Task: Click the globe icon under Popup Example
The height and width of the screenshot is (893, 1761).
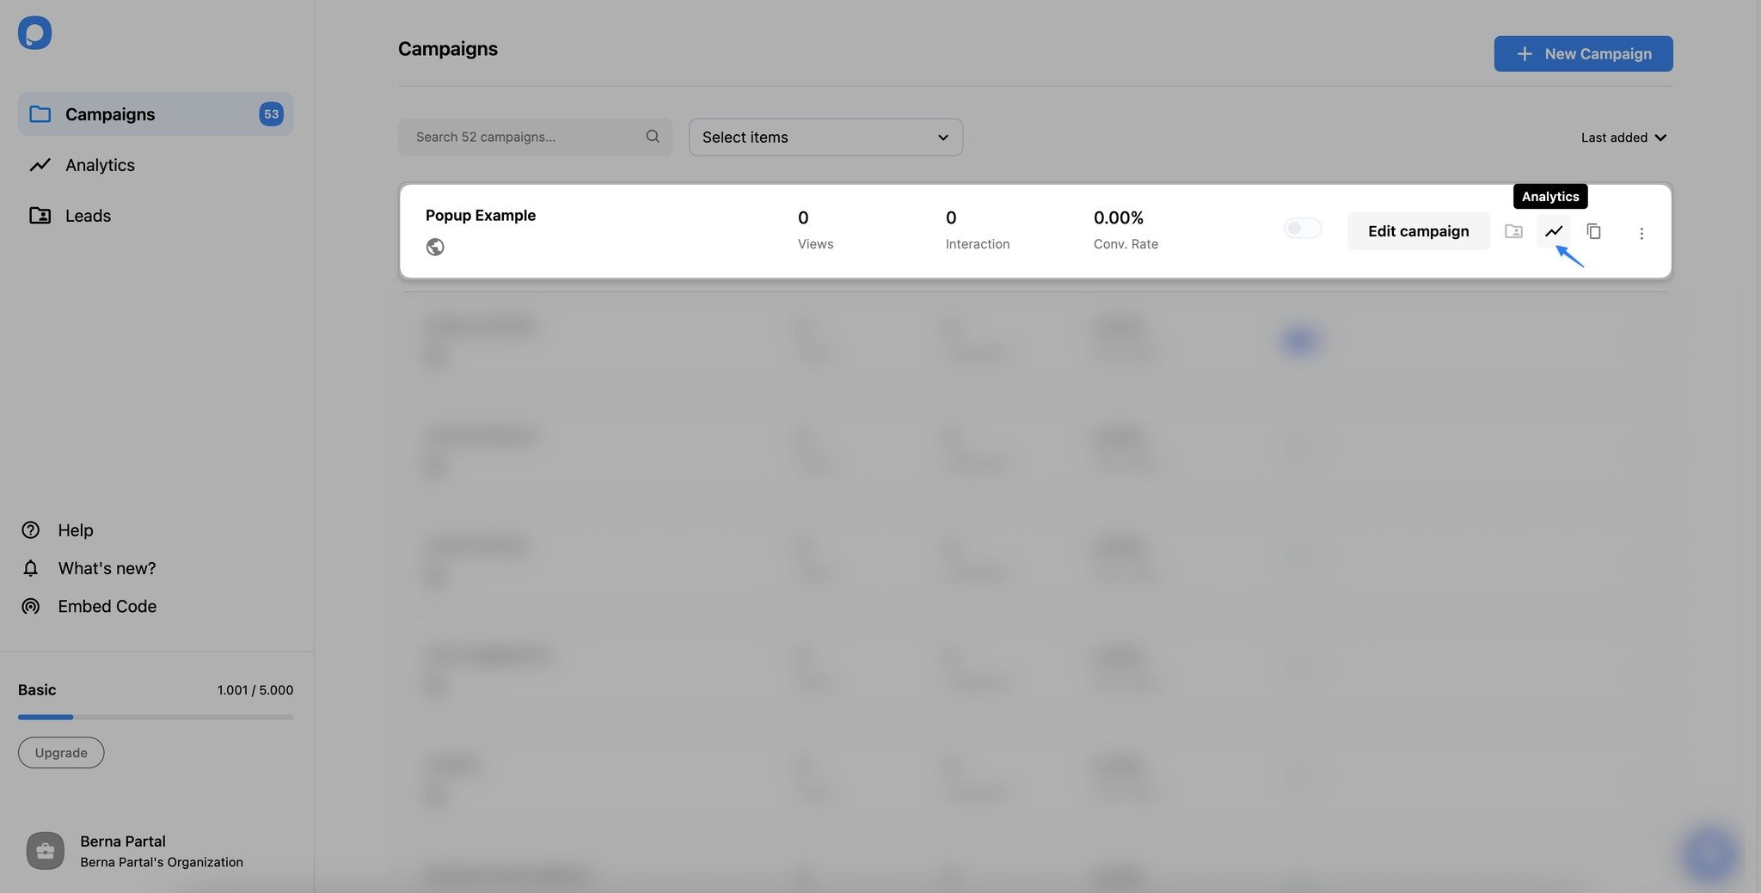Action: coord(435,247)
